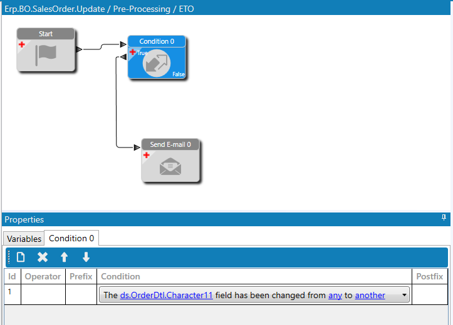Select the Start flag node icon

(x=46, y=55)
